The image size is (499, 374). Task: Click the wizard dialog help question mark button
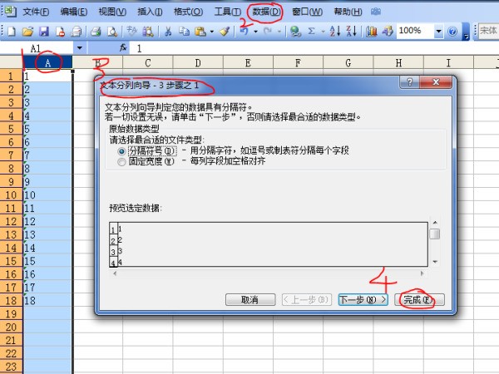pyautogui.click(x=409, y=82)
